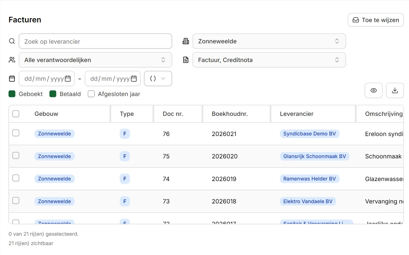Click the start date input field

point(47,78)
